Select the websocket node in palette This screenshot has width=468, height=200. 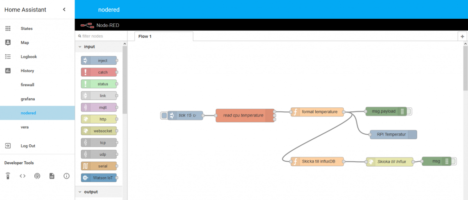[x=99, y=131]
